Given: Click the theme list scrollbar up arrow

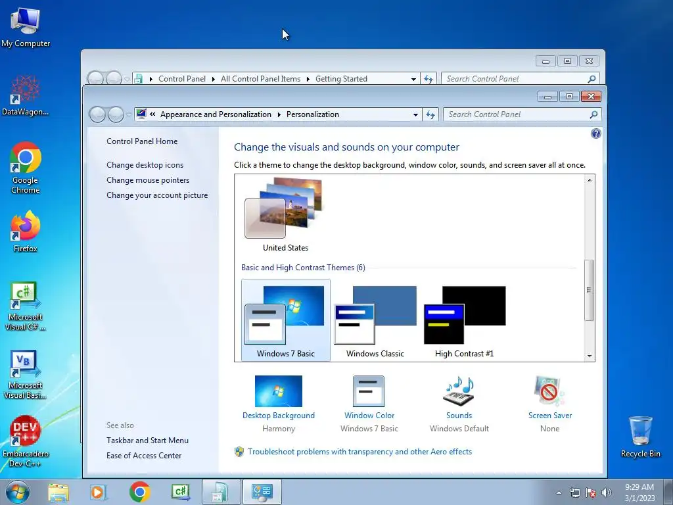Looking at the screenshot, I should pos(590,180).
